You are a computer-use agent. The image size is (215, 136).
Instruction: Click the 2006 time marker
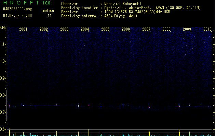pos(126,29)
